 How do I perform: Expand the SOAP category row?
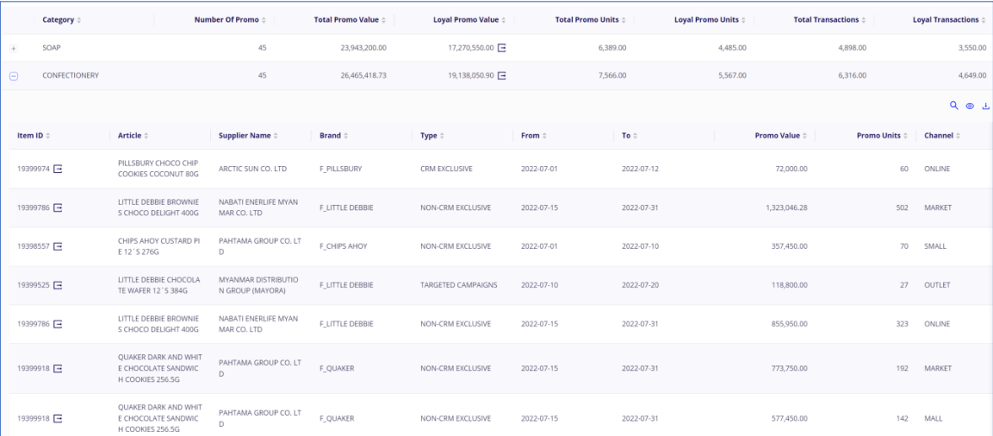tap(13, 48)
